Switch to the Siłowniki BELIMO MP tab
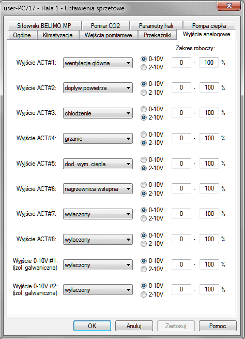Image resolution: width=245 pixels, height=339 pixels. tap(44, 26)
